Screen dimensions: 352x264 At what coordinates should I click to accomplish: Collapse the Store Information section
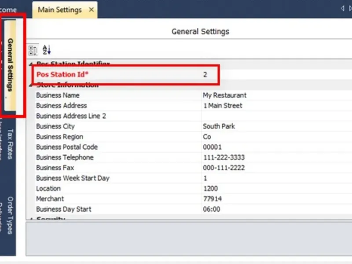31,85
